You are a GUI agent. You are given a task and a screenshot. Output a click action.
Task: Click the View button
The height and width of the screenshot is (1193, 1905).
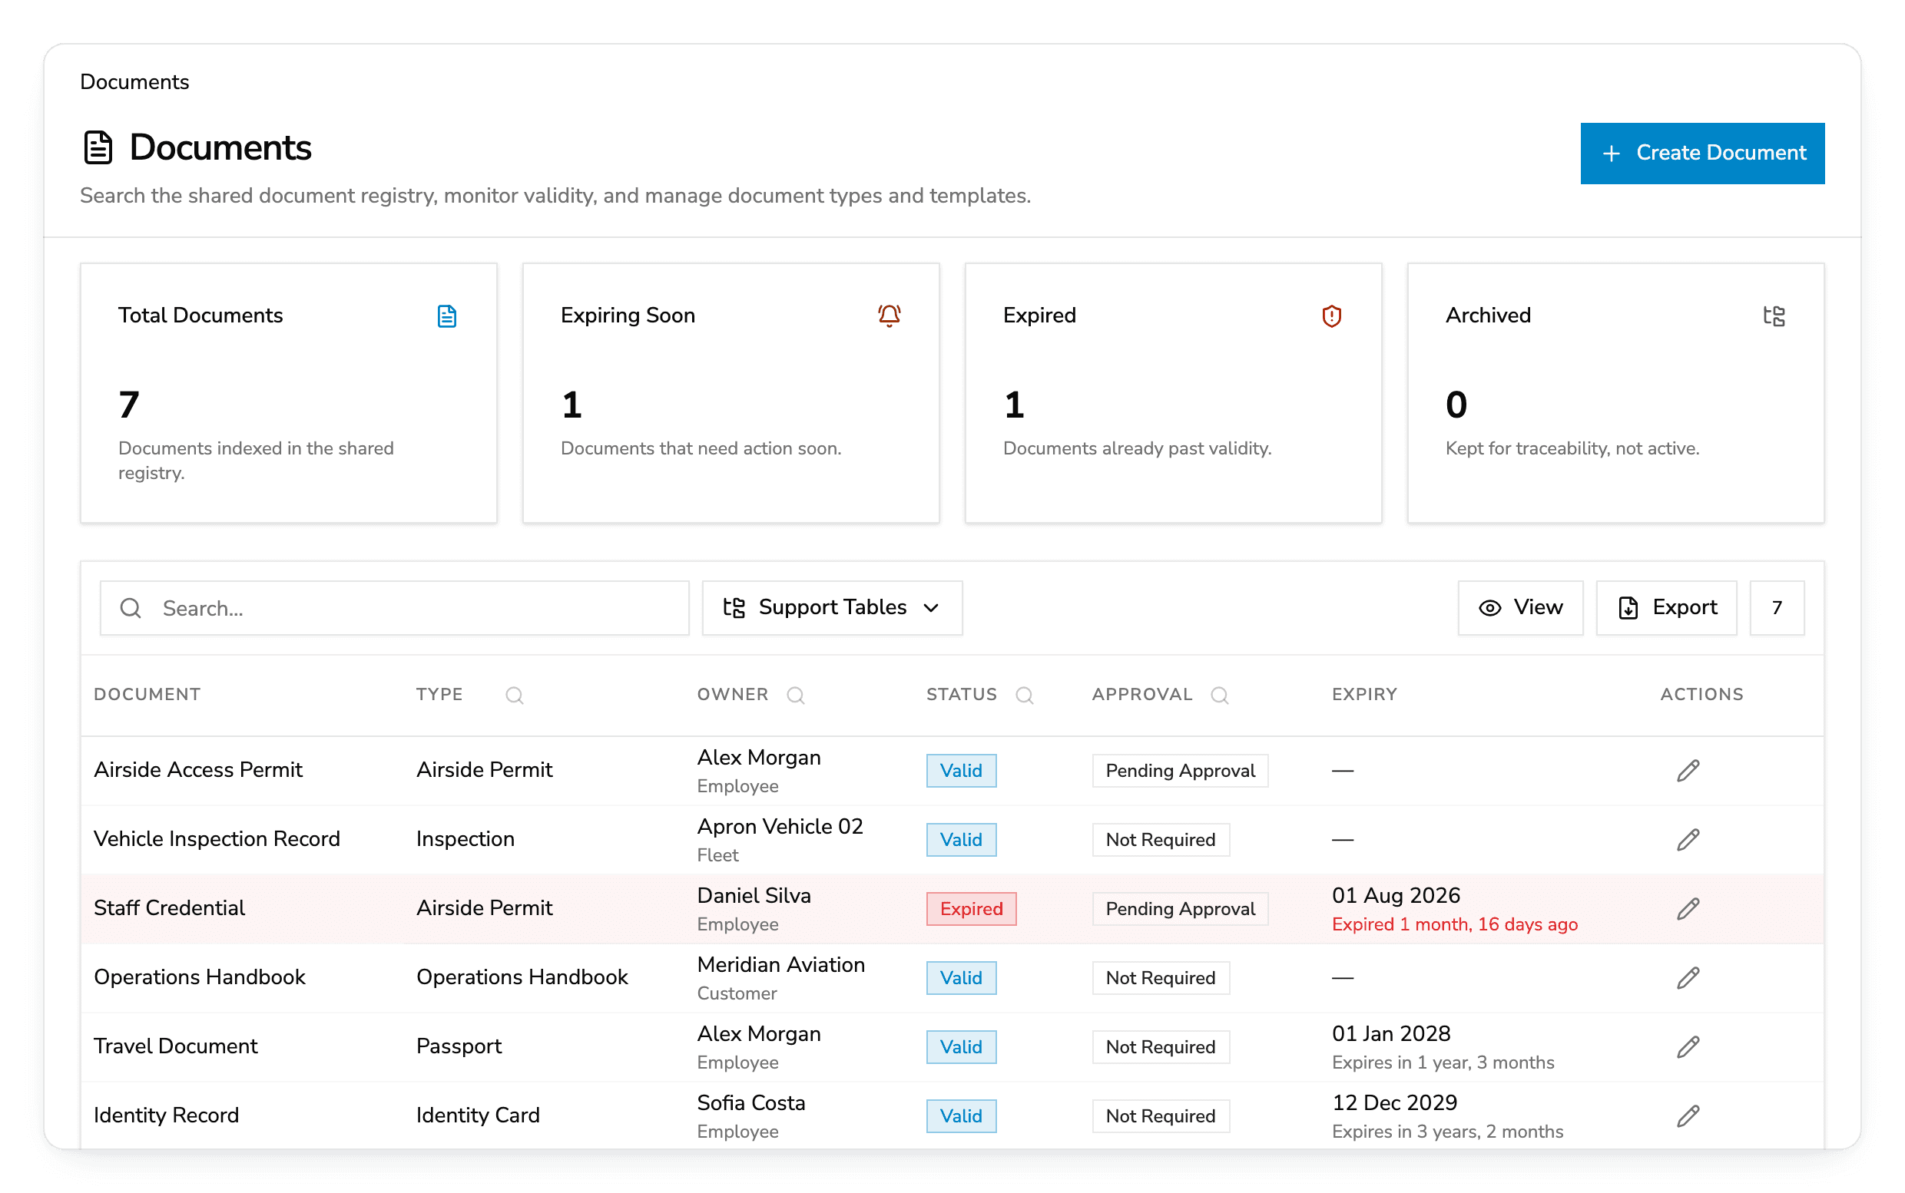(x=1519, y=607)
